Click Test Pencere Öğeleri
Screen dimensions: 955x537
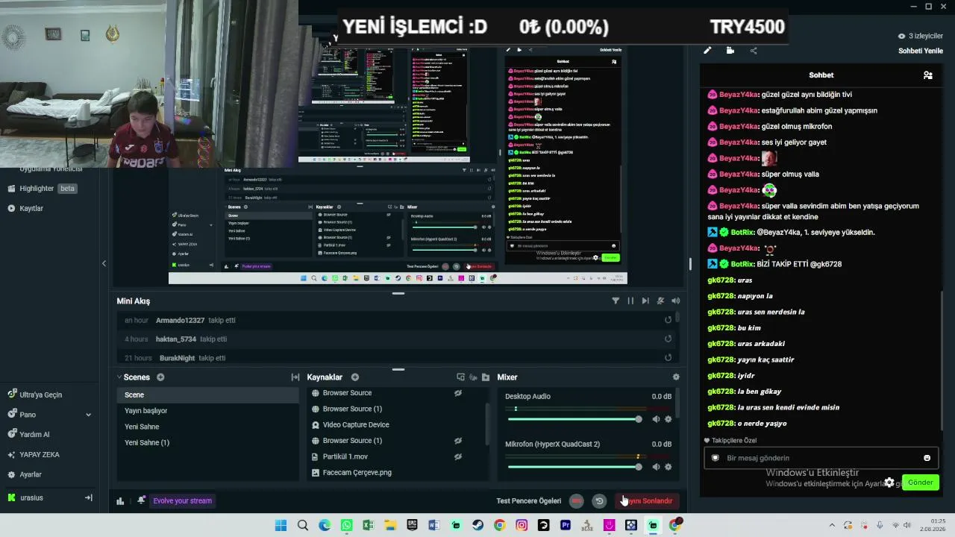click(528, 501)
